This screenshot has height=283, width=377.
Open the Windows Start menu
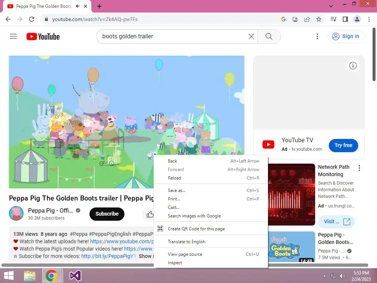8,276
